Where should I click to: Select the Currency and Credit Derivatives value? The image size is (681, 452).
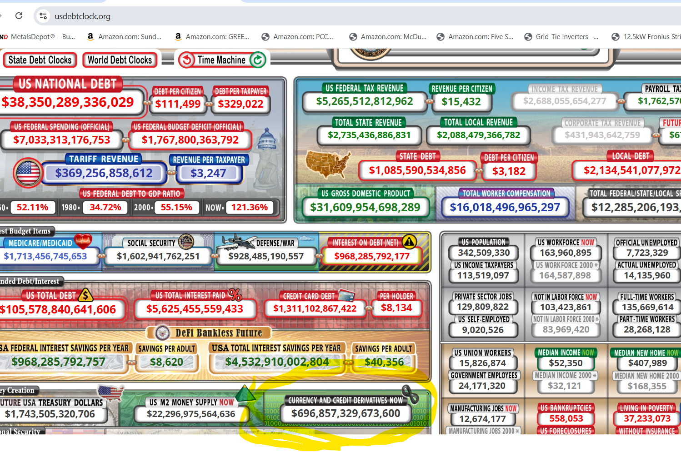346,413
